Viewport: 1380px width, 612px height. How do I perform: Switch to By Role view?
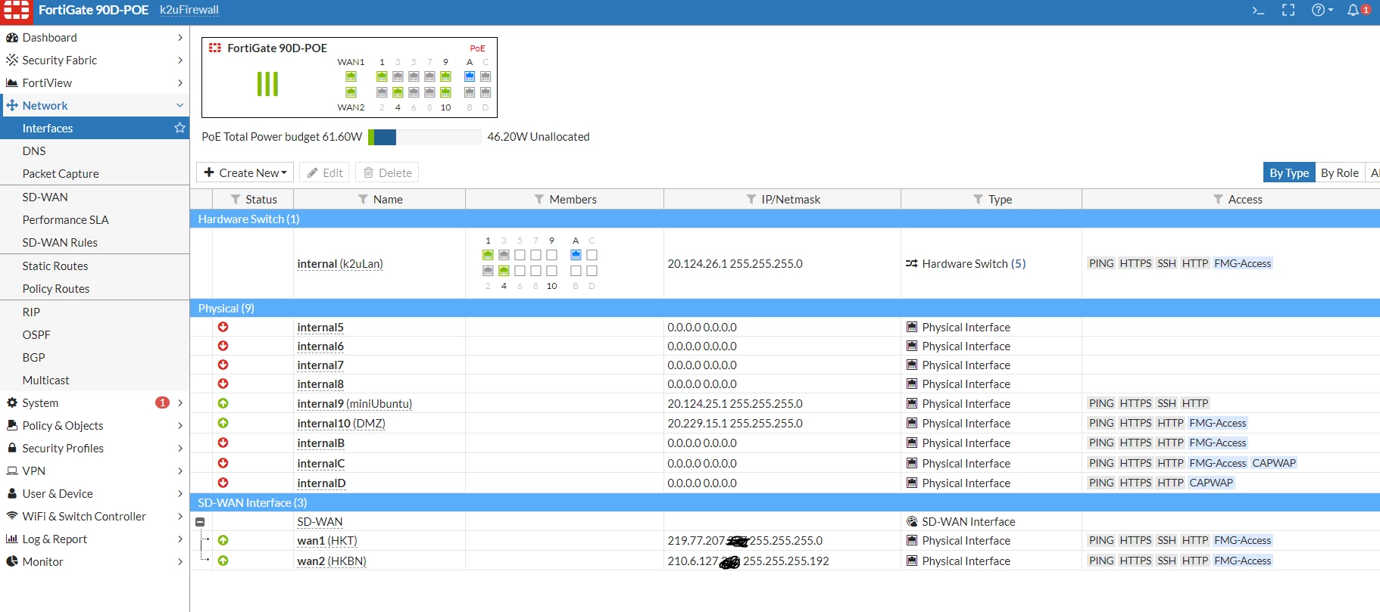click(1340, 172)
